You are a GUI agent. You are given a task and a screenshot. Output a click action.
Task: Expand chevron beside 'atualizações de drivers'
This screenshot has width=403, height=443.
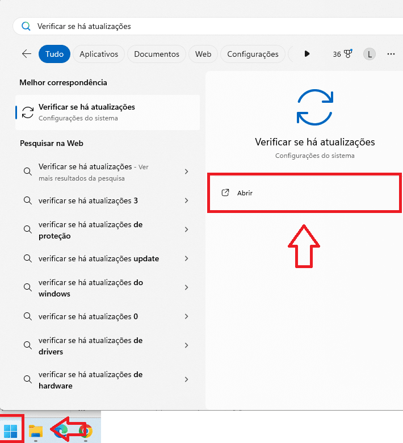click(187, 345)
